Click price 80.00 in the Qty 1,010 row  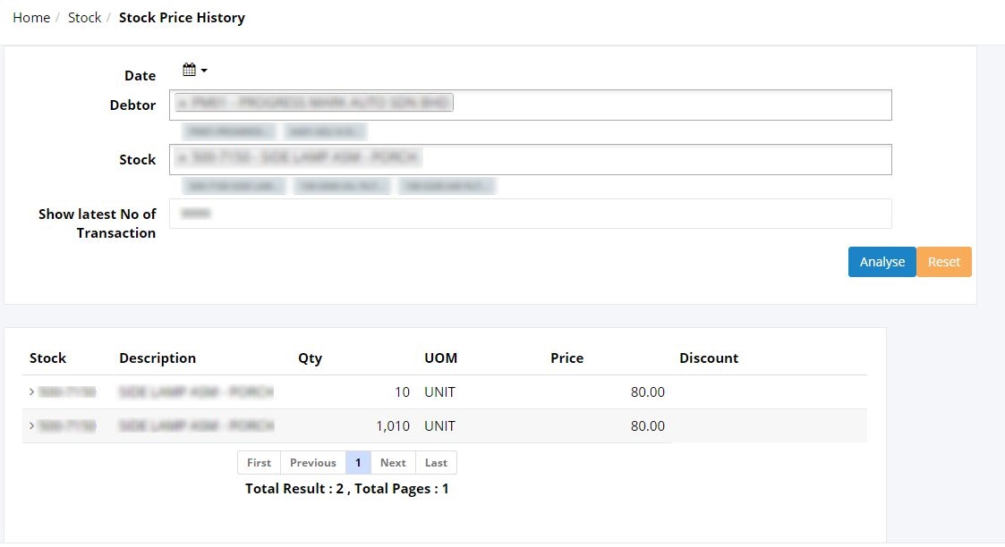coord(647,425)
